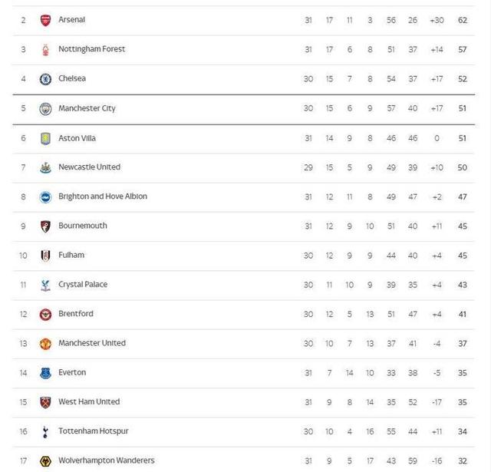Click the Tottenham Hotspur crest icon
The width and height of the screenshot is (491, 472).
point(45,431)
